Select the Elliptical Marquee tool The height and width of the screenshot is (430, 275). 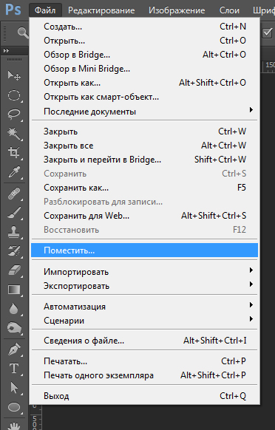tap(14, 95)
